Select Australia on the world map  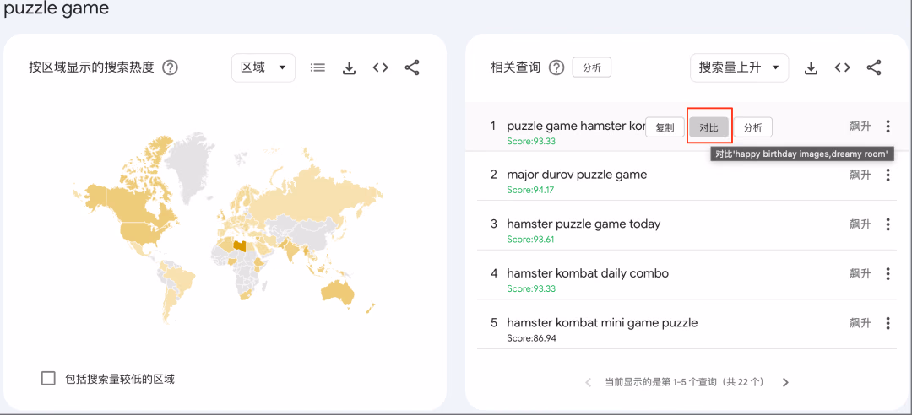point(337,290)
